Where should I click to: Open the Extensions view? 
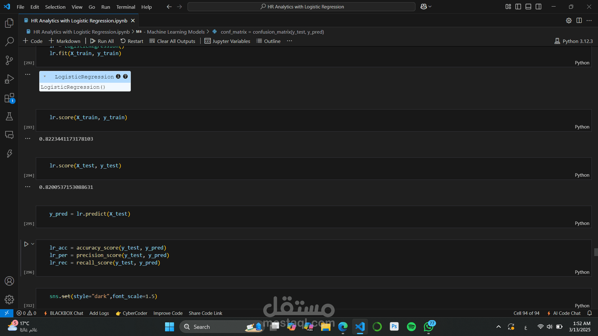(x=9, y=98)
